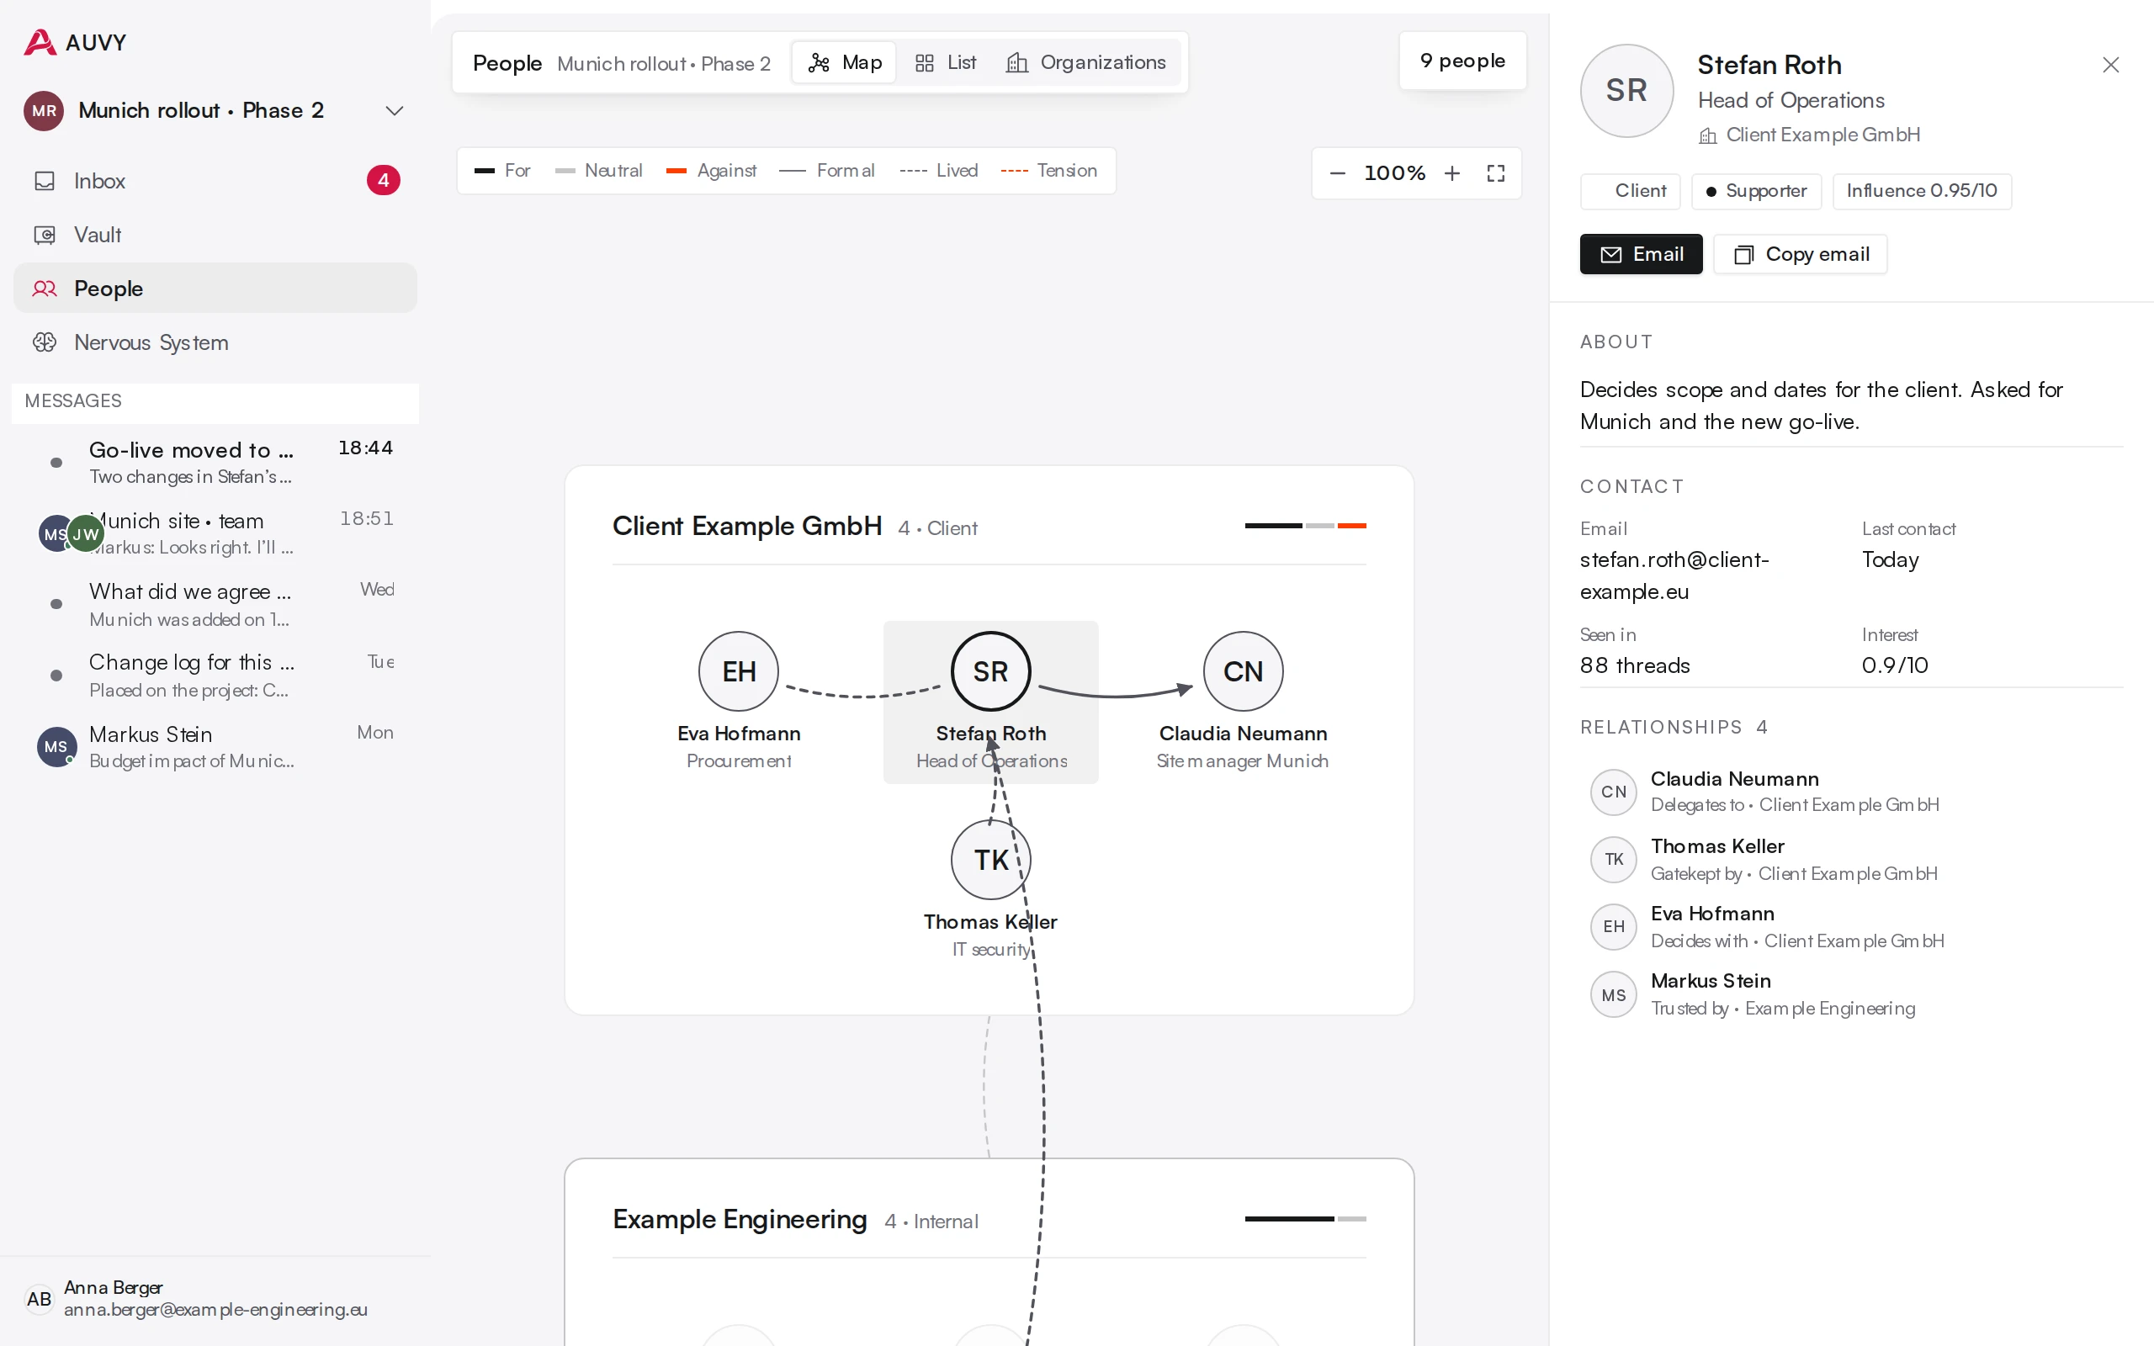
Task: Select the CN node for Claudia Neumann
Action: click(1244, 671)
